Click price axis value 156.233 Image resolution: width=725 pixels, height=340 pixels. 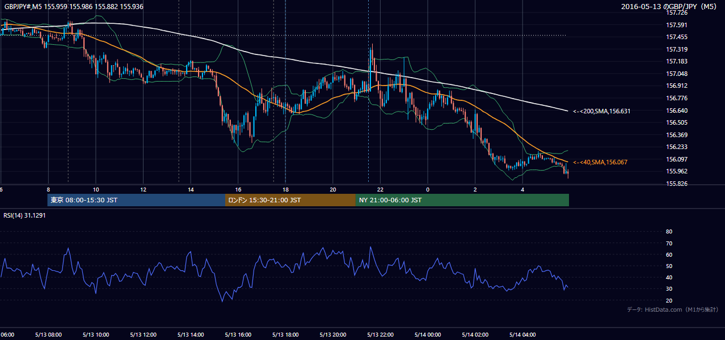pyautogui.click(x=677, y=147)
